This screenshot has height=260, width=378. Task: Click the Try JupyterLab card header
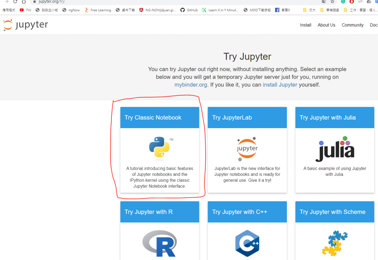[x=247, y=117]
